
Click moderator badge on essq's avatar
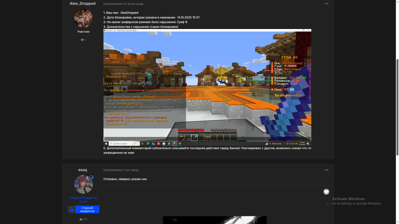pos(91,177)
